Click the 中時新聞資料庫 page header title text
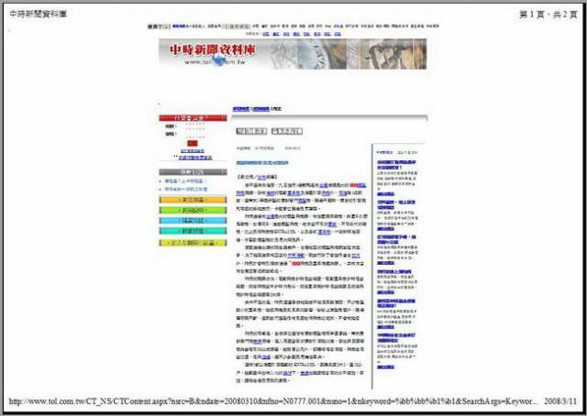The width and height of the screenshot is (587, 416). click(x=39, y=14)
